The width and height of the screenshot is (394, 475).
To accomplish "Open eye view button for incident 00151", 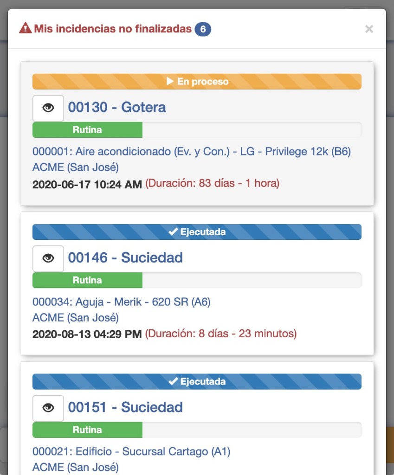I will (x=48, y=408).
